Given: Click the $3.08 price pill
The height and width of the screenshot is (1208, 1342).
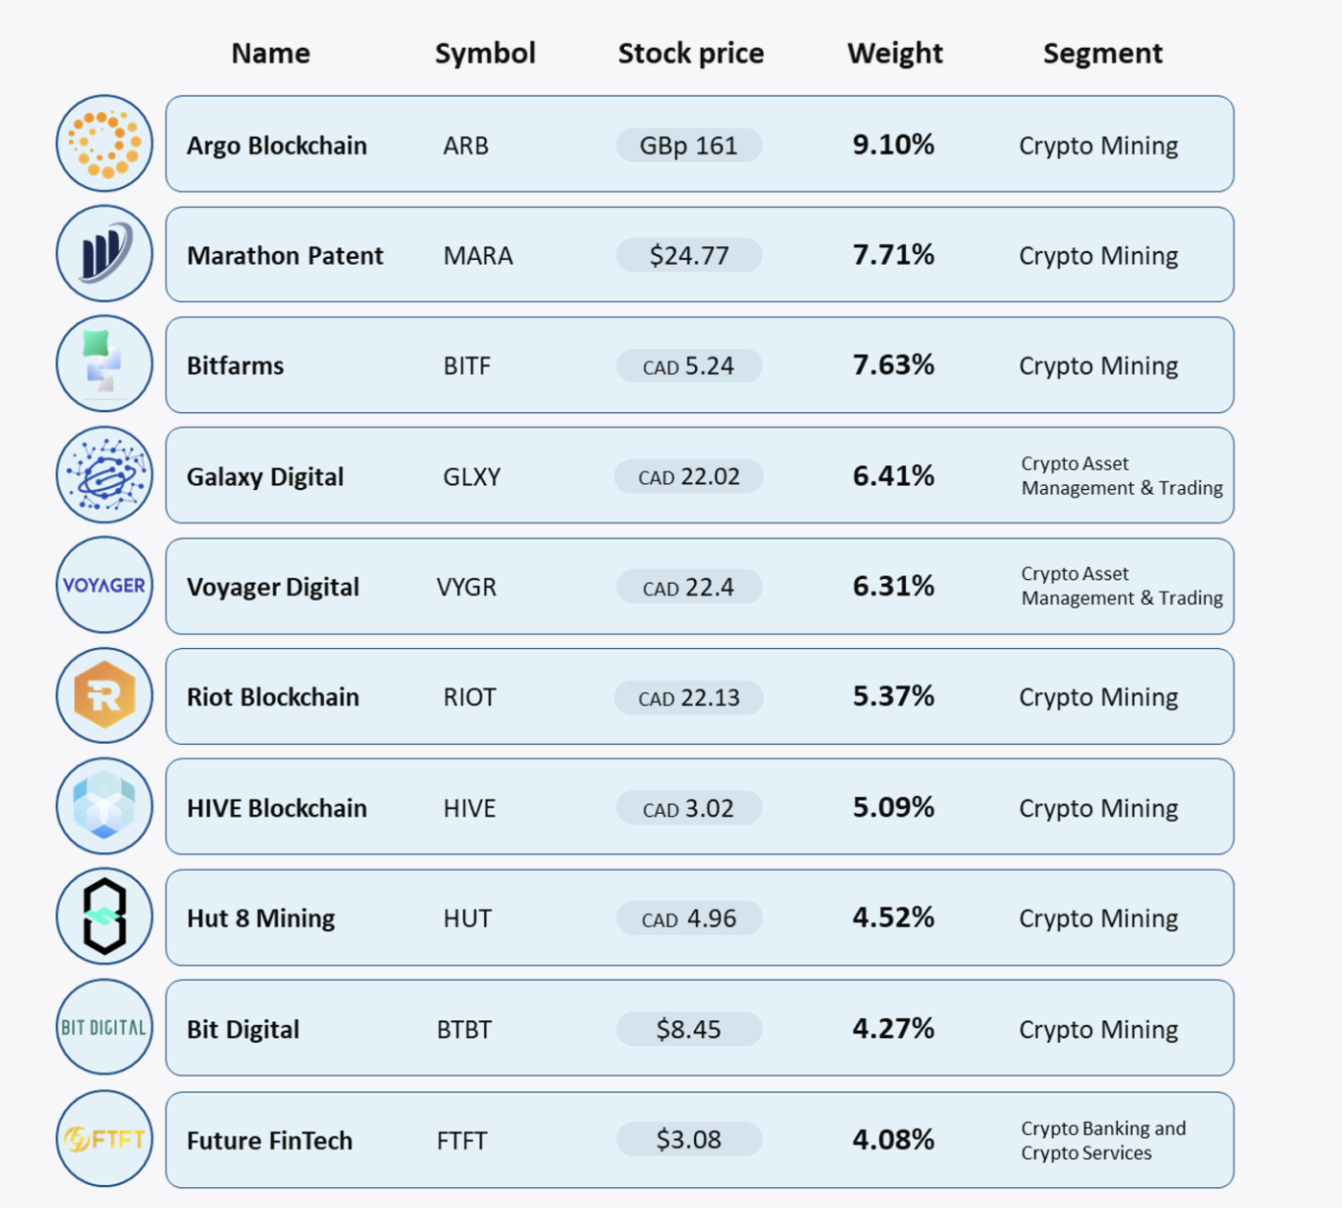Looking at the screenshot, I should (689, 1140).
